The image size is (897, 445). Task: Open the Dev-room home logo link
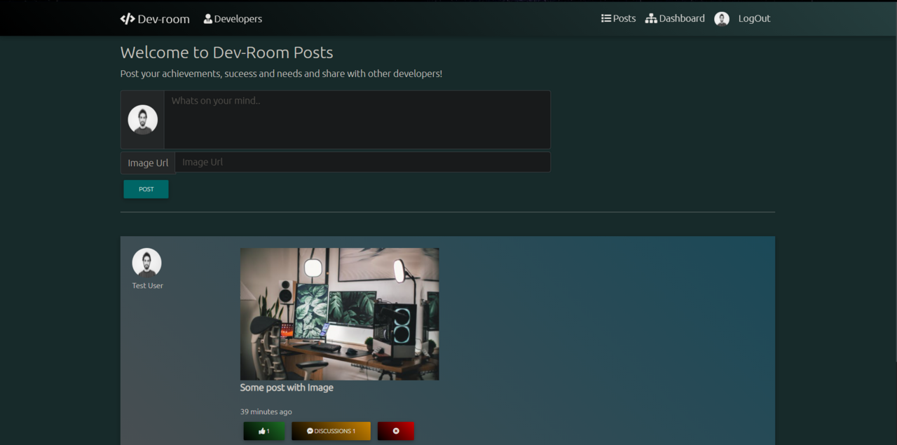pyautogui.click(x=155, y=19)
